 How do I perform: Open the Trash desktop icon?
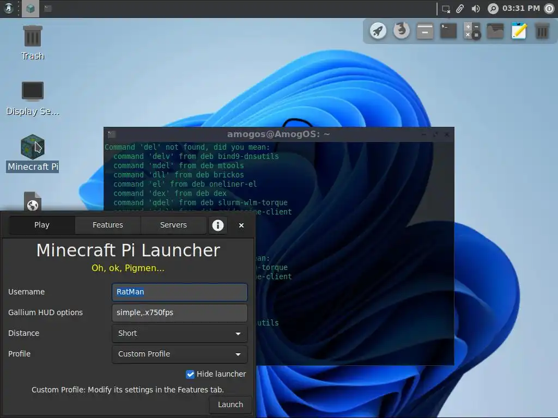coord(32,42)
